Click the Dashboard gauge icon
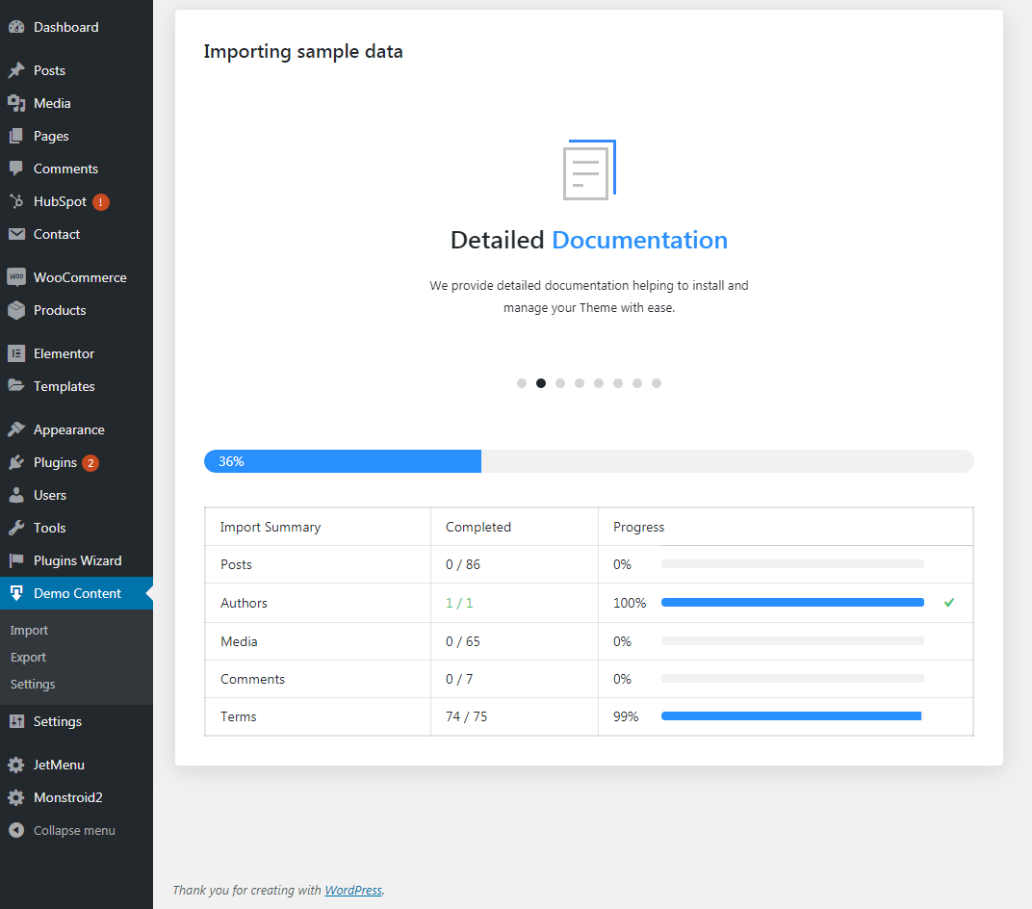This screenshot has width=1032, height=909. [16, 27]
